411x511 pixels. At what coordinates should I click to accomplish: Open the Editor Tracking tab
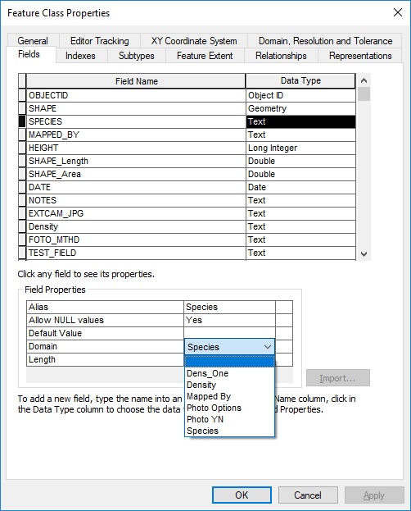pyautogui.click(x=100, y=41)
